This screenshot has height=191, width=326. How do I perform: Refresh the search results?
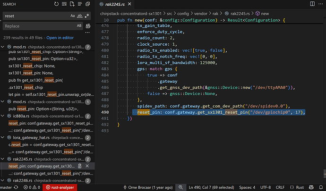tap(56, 4)
